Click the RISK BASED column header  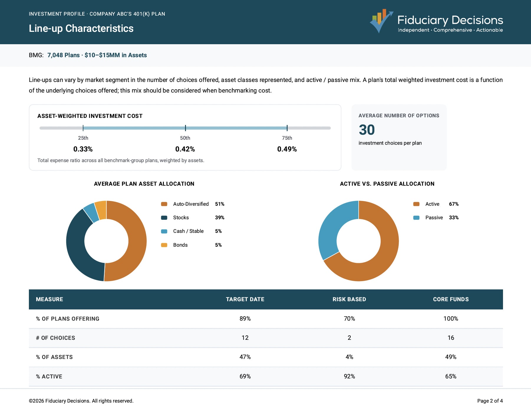349,299
